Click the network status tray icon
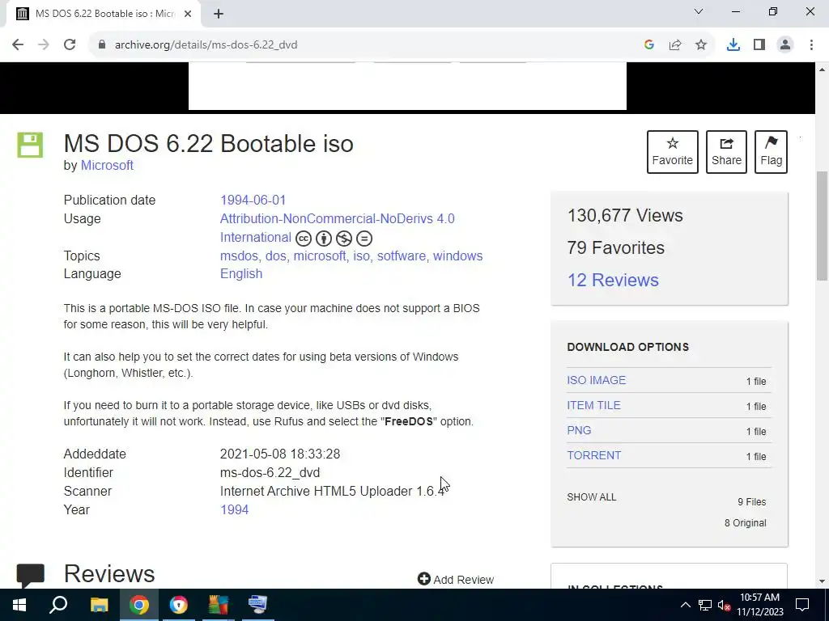The width and height of the screenshot is (829, 621). [x=705, y=605]
